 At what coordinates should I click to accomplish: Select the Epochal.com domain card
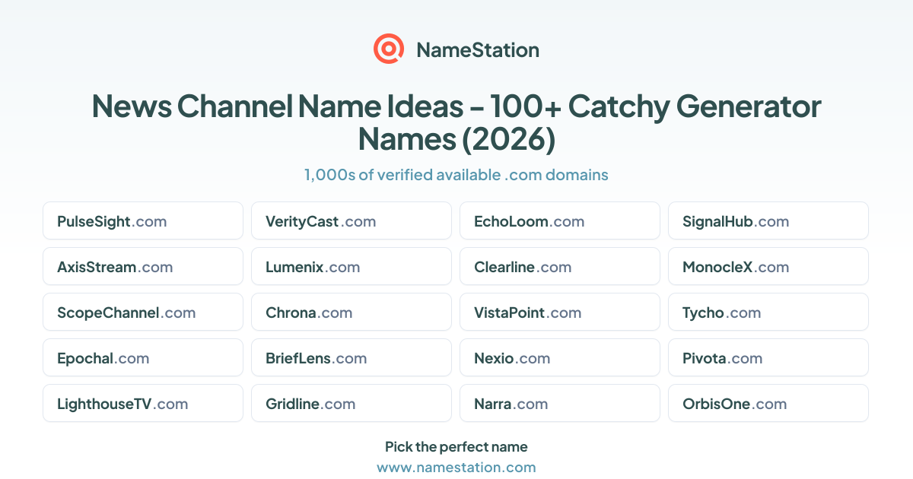[x=143, y=357]
